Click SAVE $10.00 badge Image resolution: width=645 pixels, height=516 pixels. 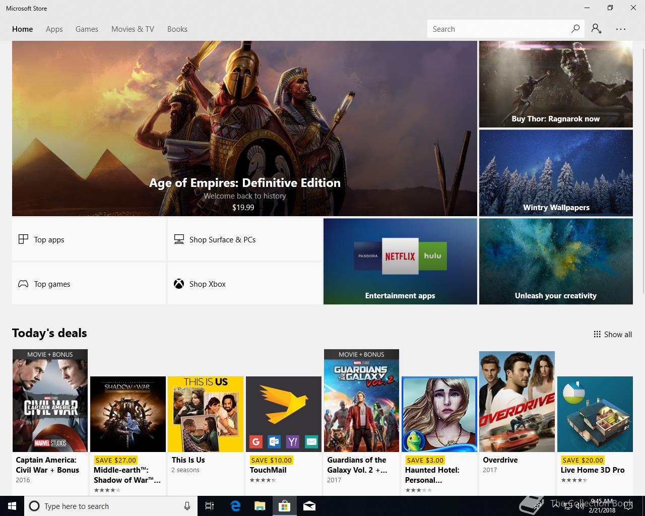pos(271,460)
